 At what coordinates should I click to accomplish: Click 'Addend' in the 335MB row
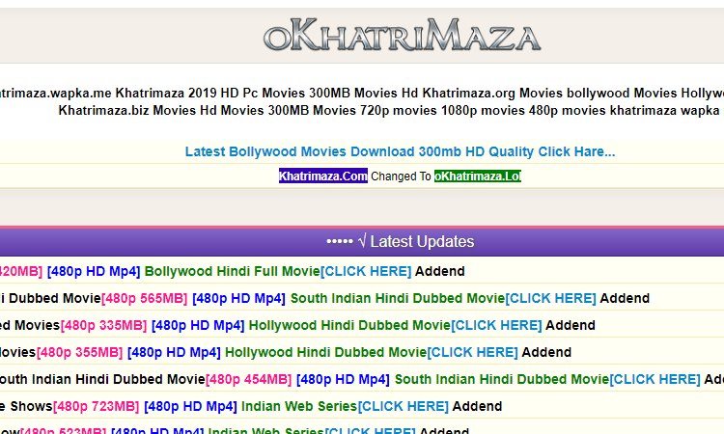[571, 326]
